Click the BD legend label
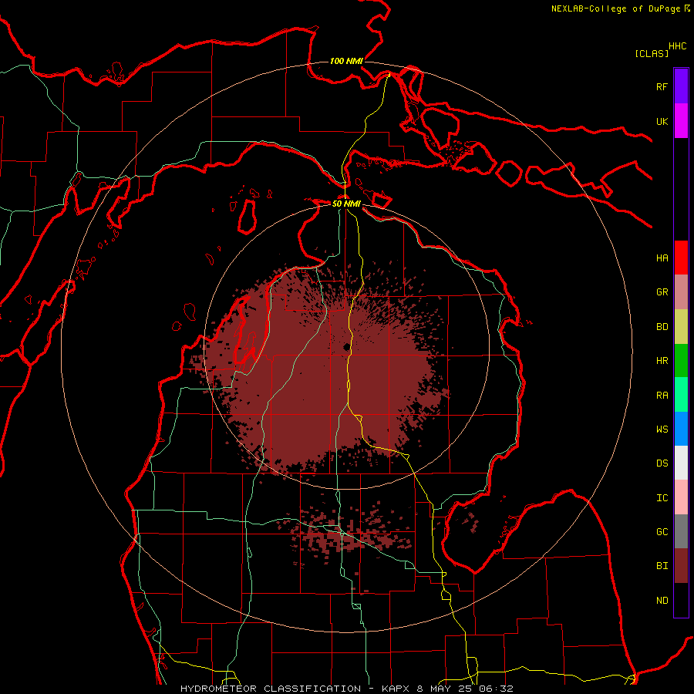This screenshot has width=694, height=694. 662,327
